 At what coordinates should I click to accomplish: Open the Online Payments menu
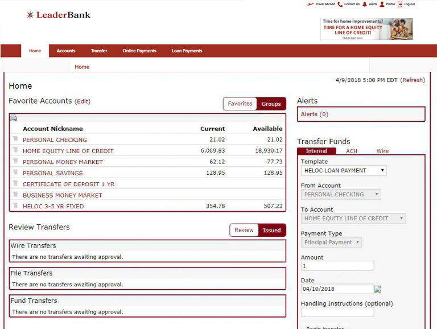(139, 51)
